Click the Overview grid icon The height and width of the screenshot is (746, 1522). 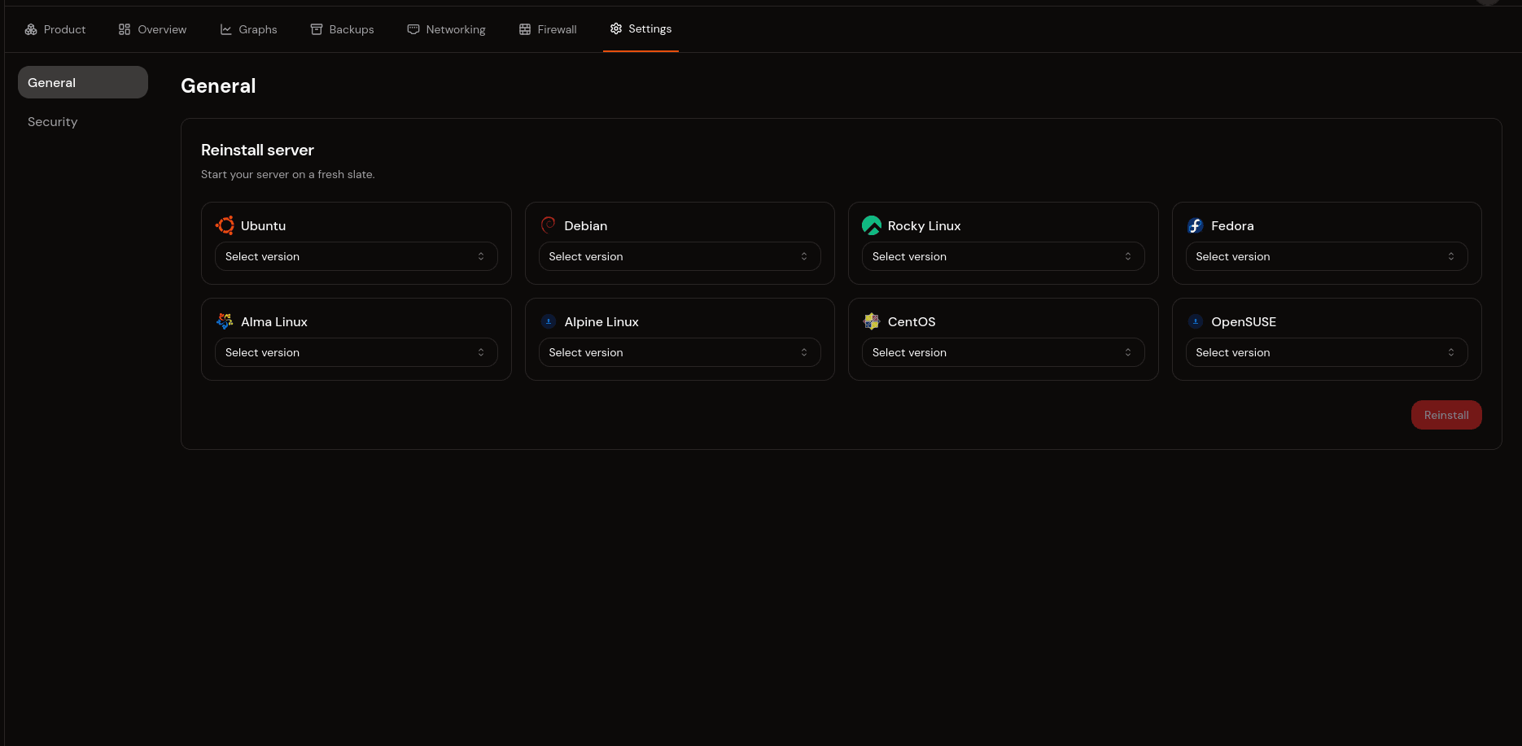pyautogui.click(x=125, y=29)
